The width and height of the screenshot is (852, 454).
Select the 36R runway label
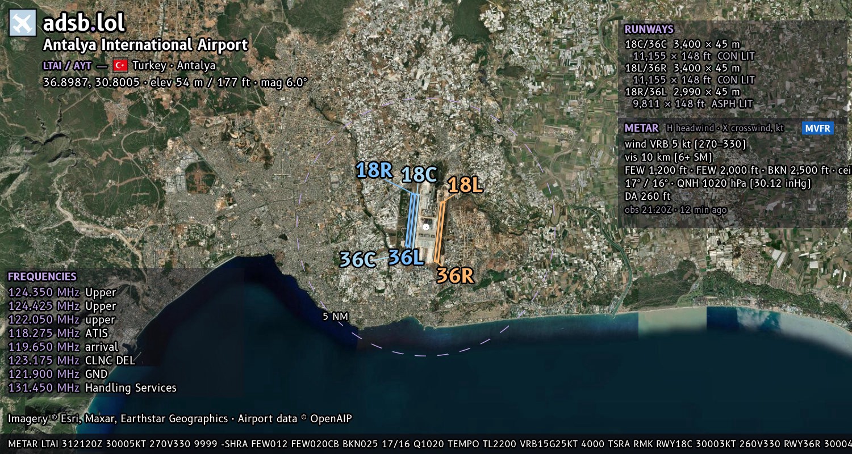click(x=455, y=275)
